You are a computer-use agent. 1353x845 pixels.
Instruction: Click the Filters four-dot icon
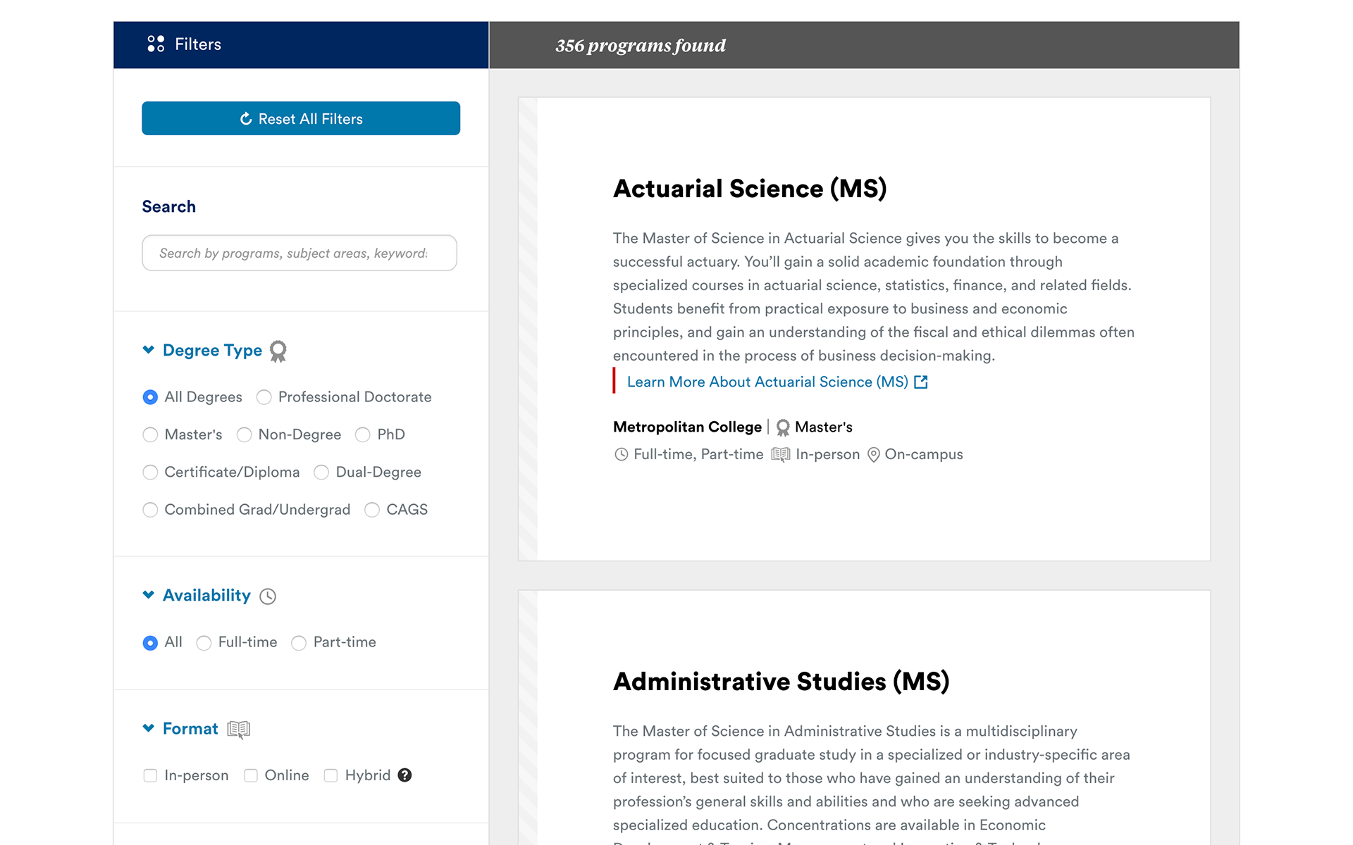156,44
